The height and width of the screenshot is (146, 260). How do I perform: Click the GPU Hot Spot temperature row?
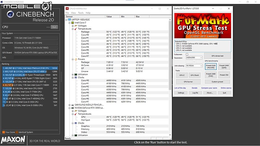117,120
